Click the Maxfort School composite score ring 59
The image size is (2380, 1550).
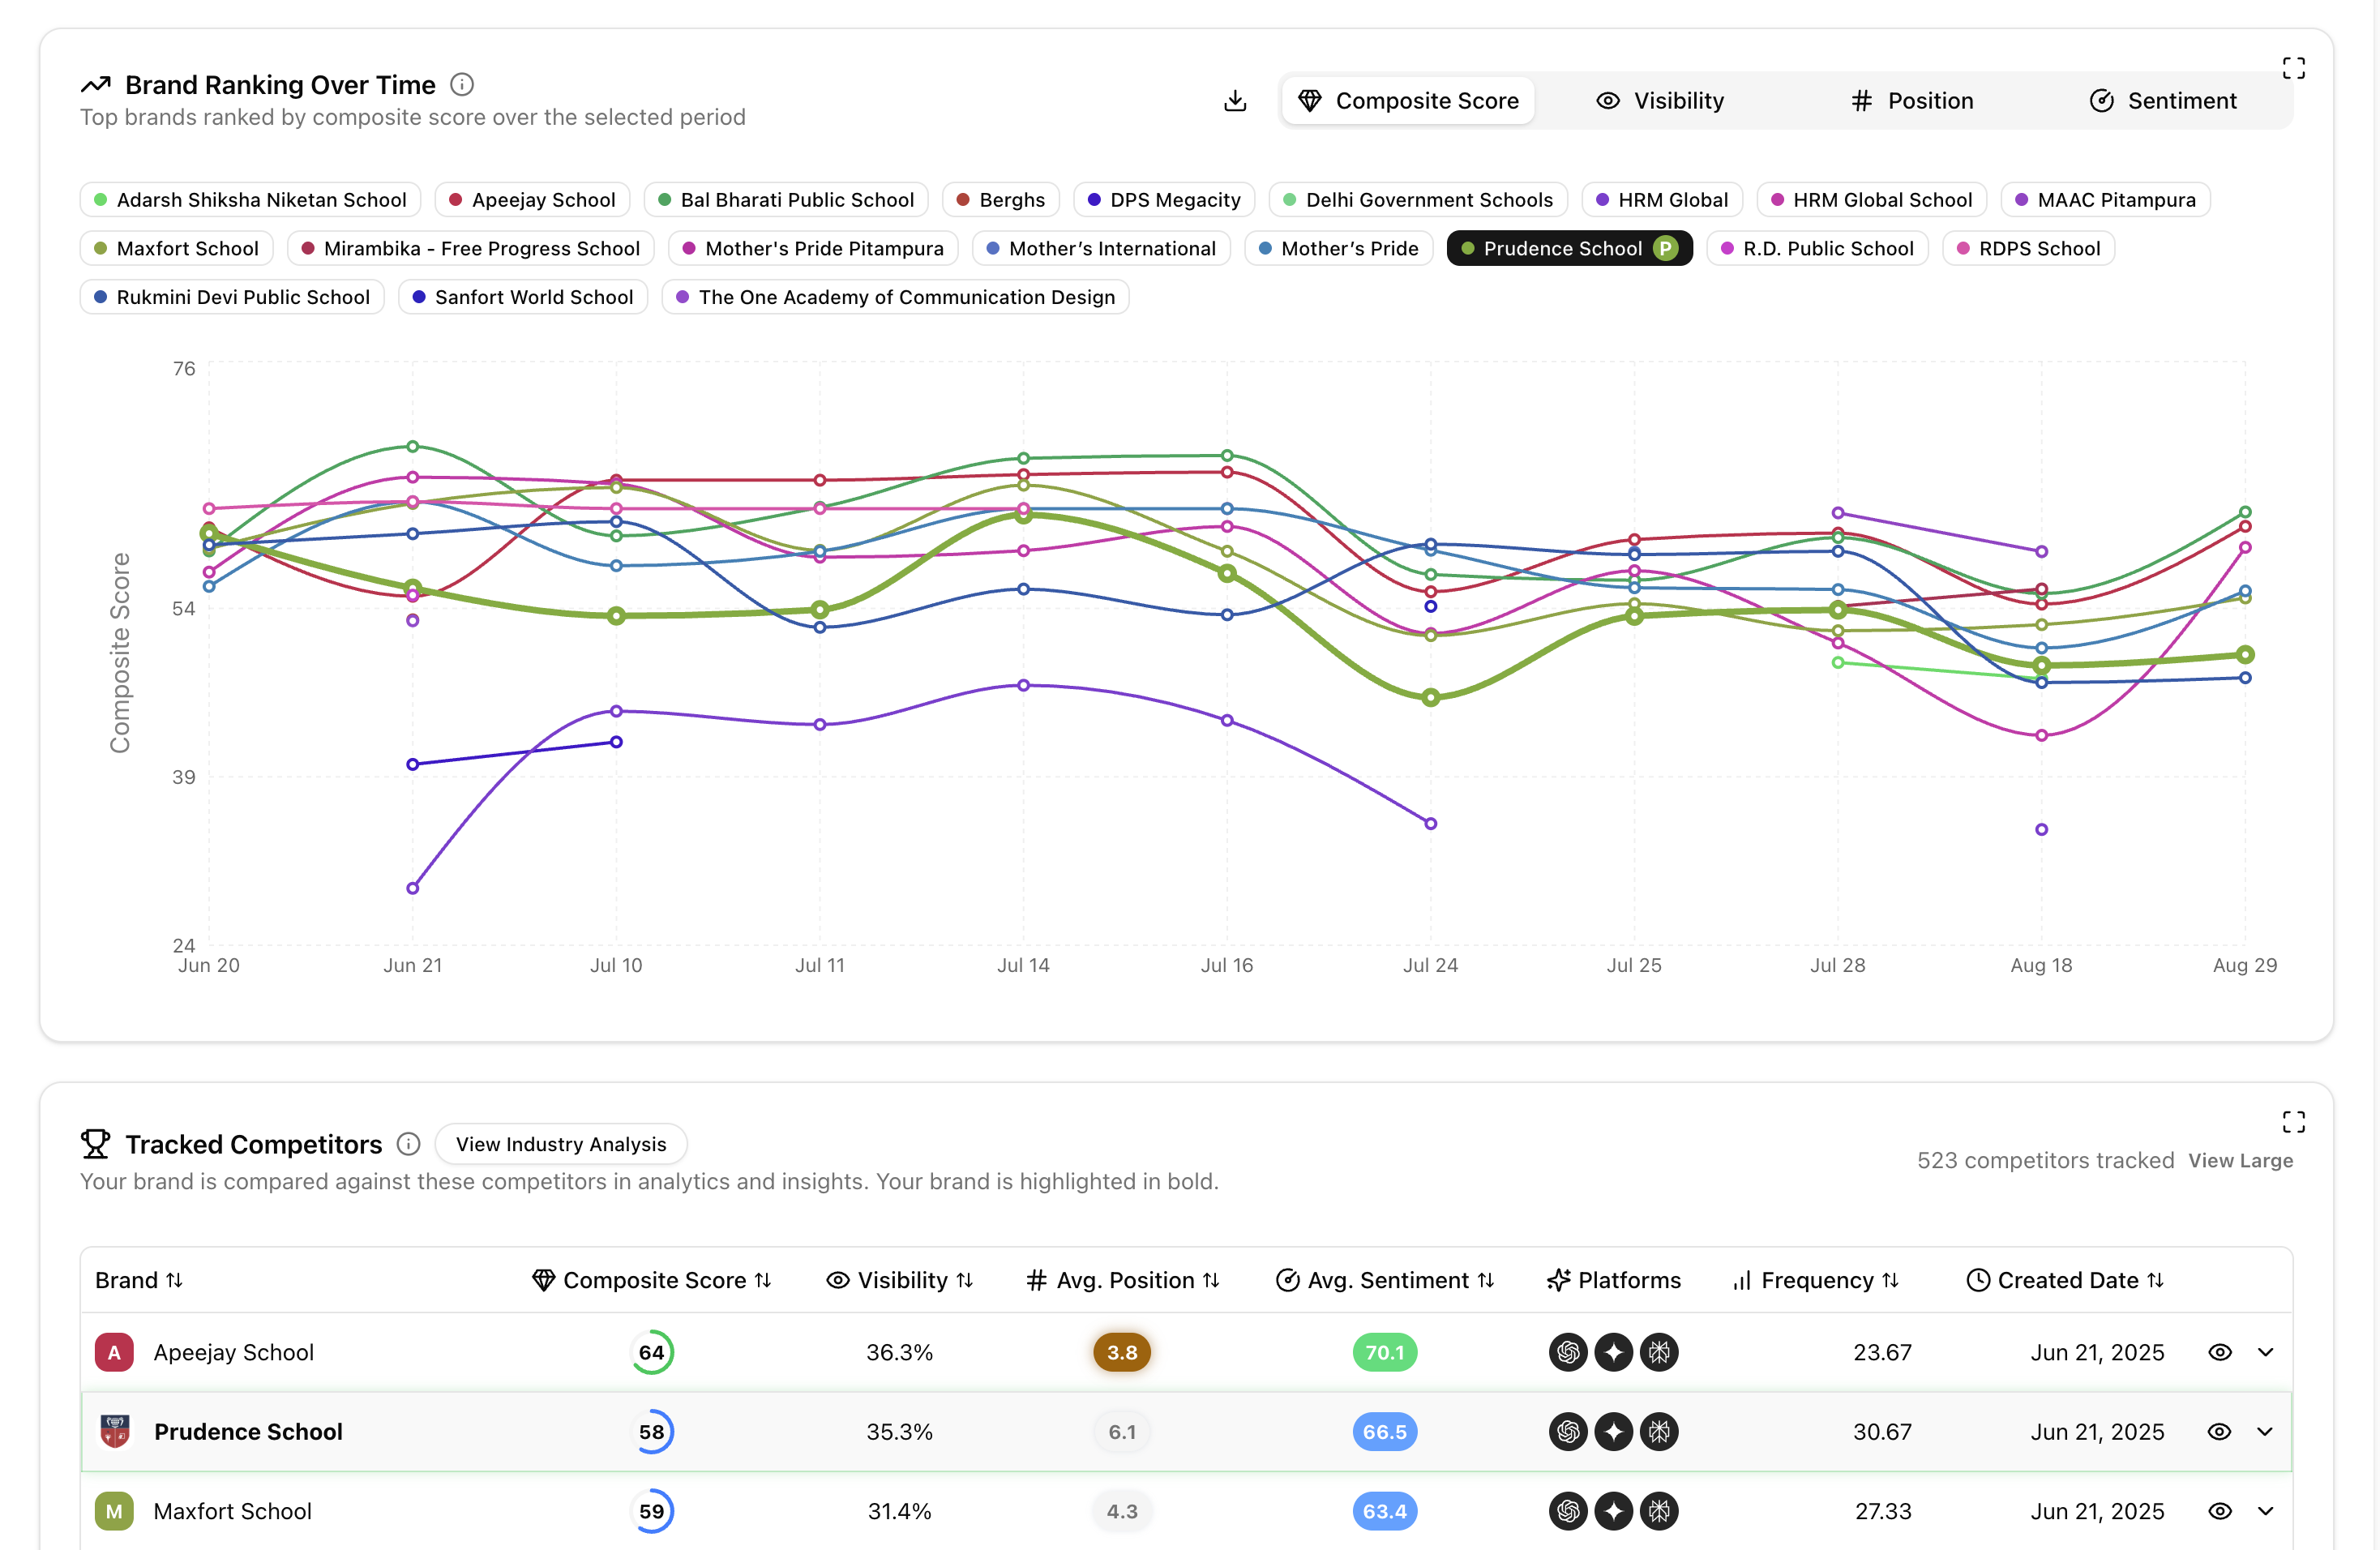[x=652, y=1511]
